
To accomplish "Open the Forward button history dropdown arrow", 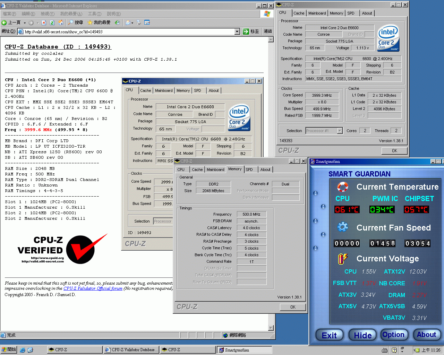I will (x=37, y=23).
